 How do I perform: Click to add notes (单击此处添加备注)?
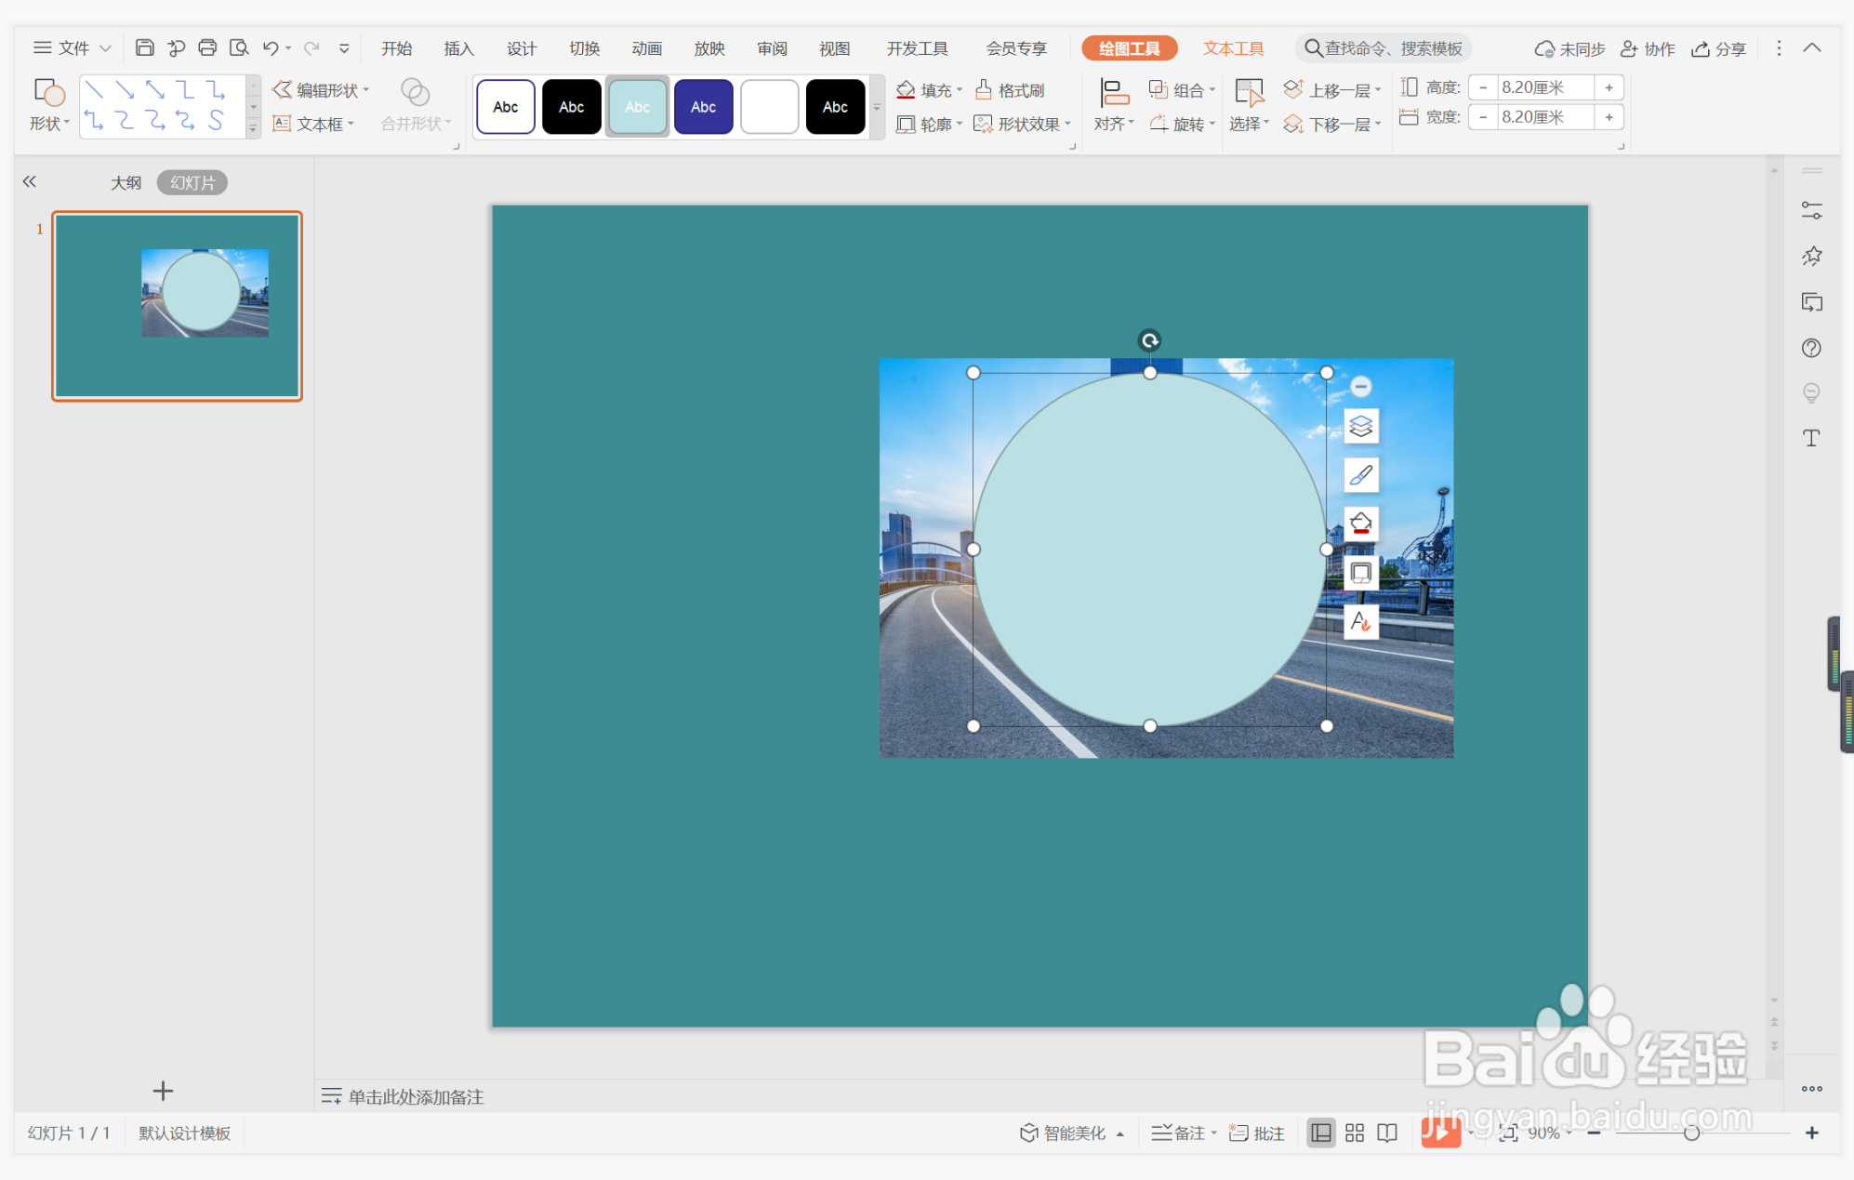(x=415, y=1097)
